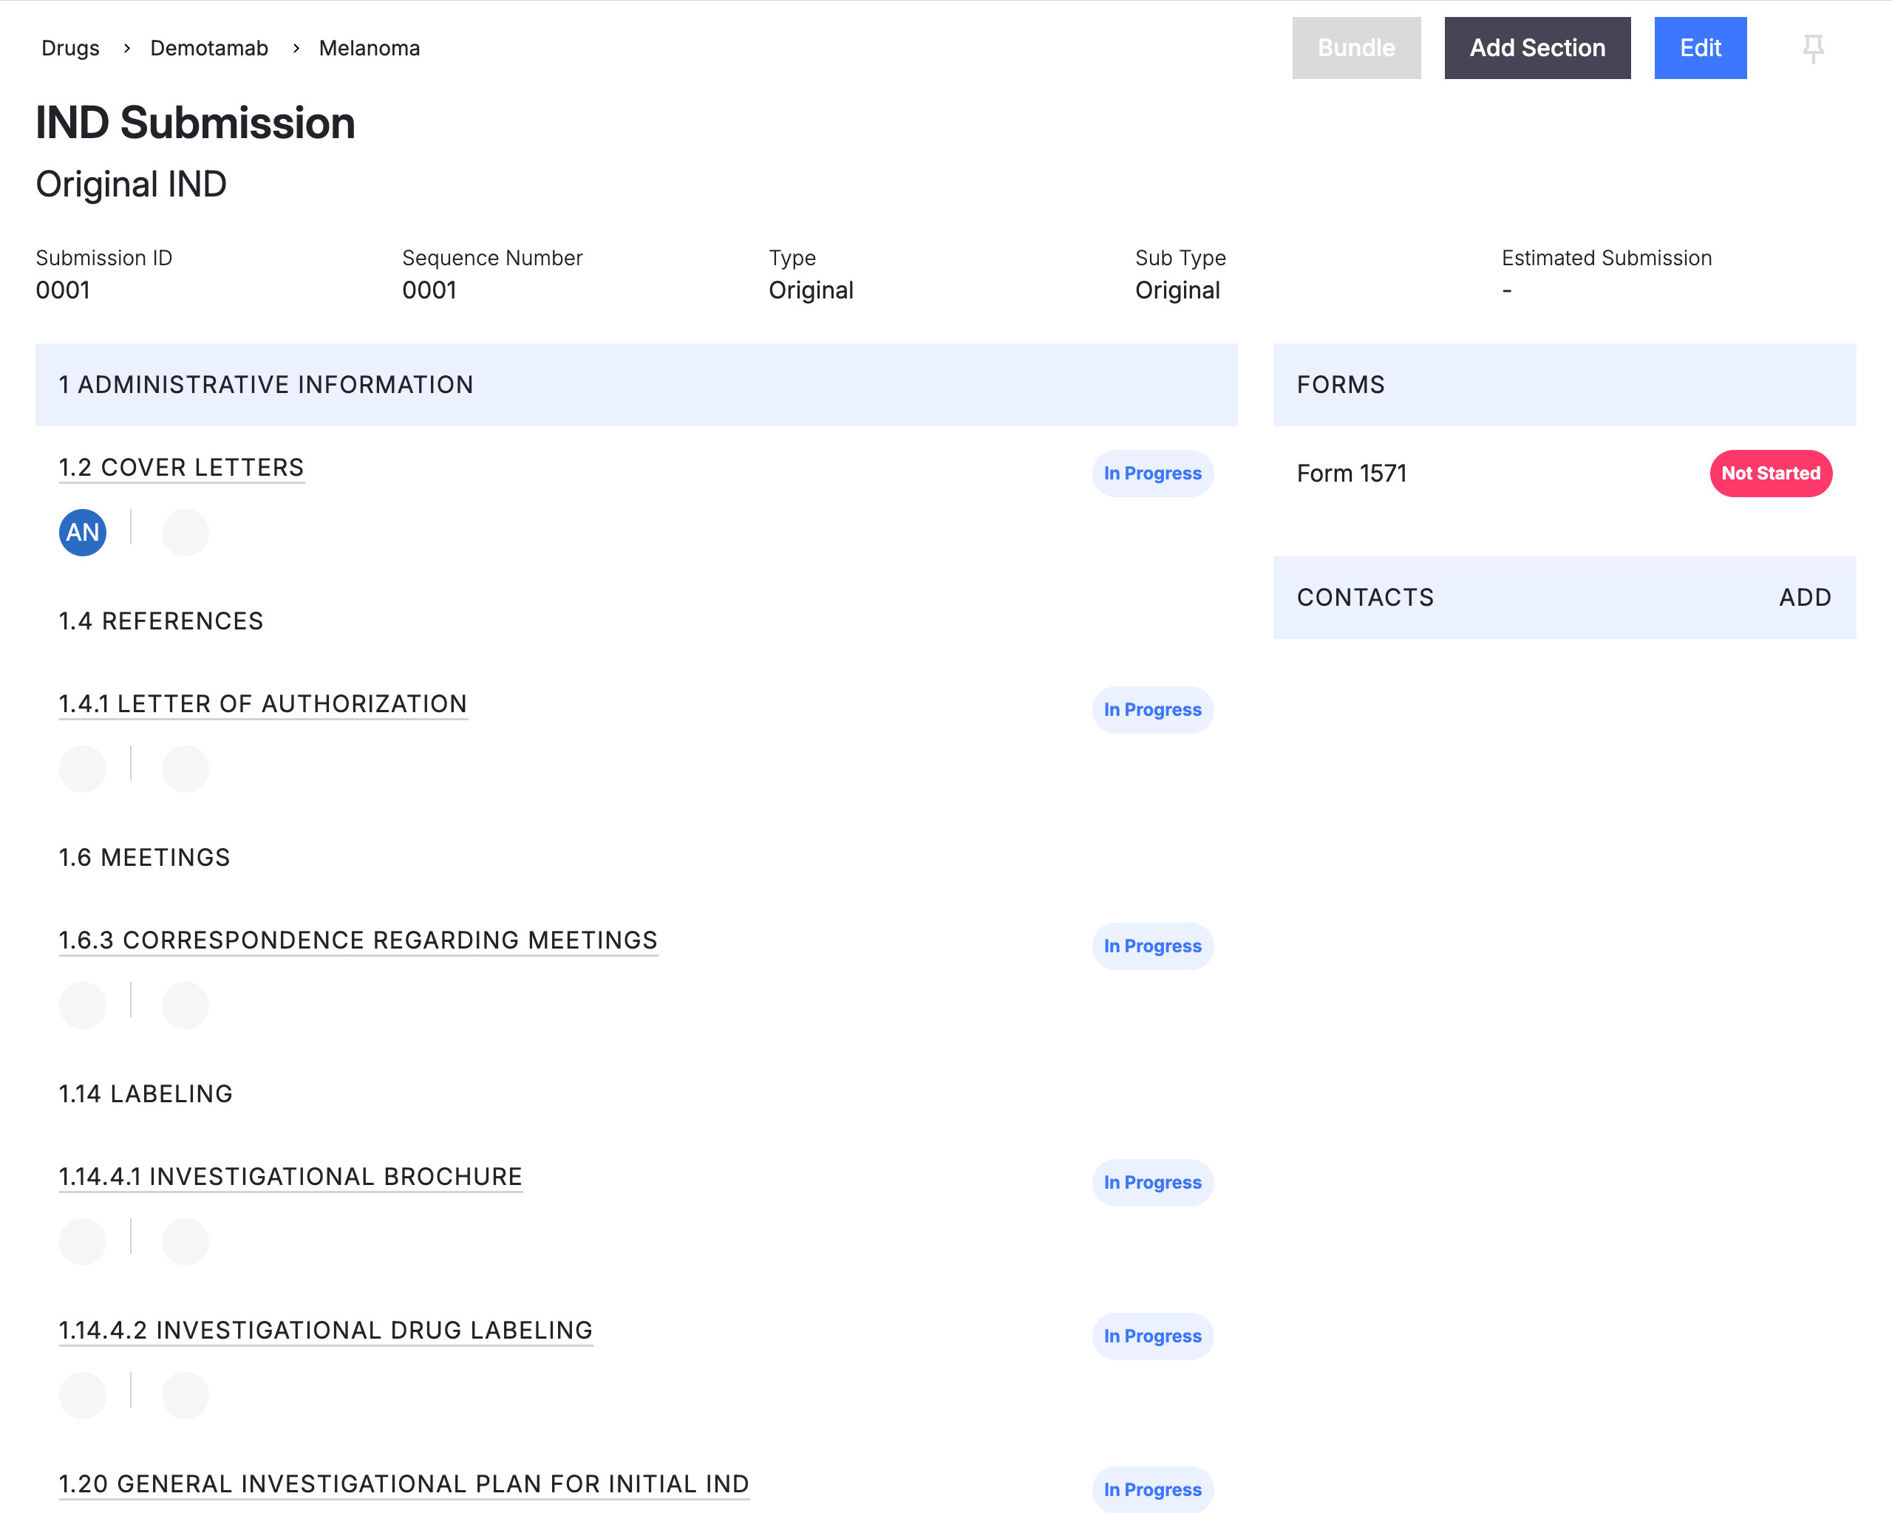
Task: Click Not Started badge on Form 1571
Action: tap(1770, 474)
